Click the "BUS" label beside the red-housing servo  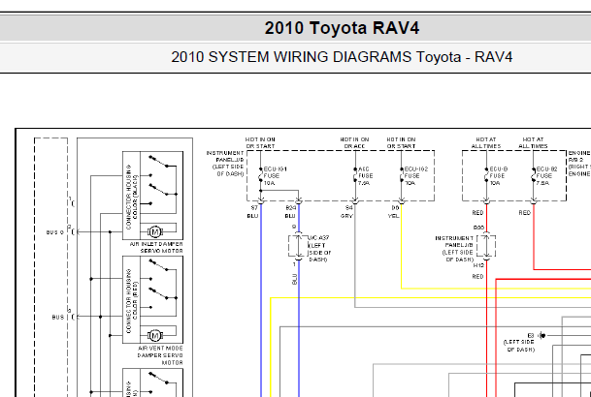pyautogui.click(x=57, y=318)
